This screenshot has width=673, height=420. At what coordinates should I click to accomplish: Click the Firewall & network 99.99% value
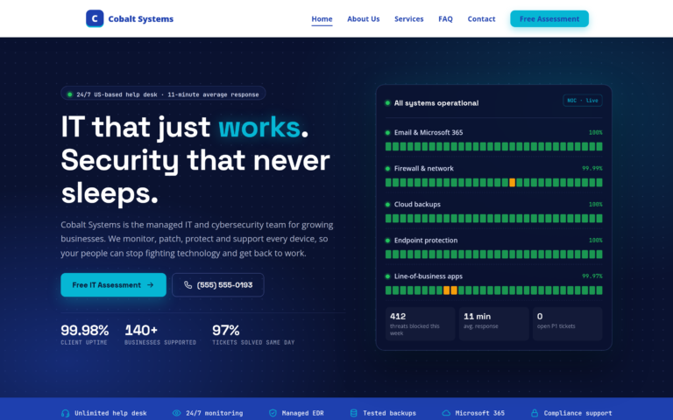click(592, 168)
